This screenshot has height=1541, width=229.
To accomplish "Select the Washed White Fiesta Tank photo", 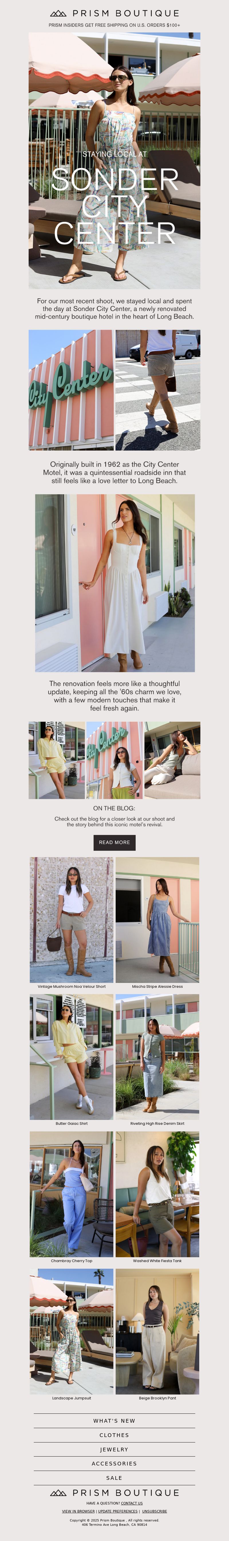I will [x=157, y=1194].
